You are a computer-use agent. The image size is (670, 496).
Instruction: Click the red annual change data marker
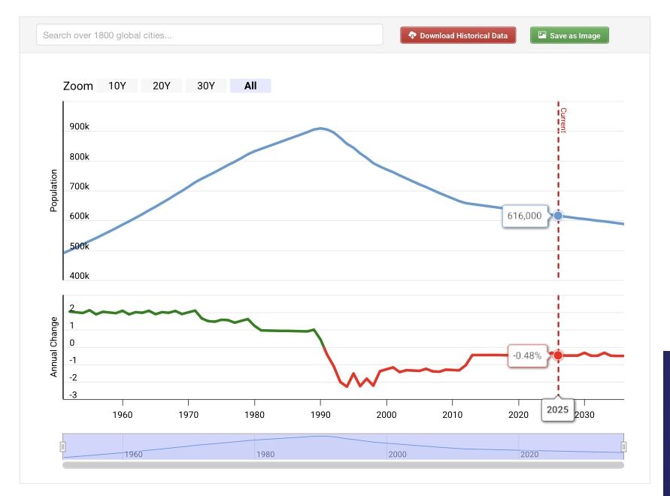pyautogui.click(x=558, y=355)
